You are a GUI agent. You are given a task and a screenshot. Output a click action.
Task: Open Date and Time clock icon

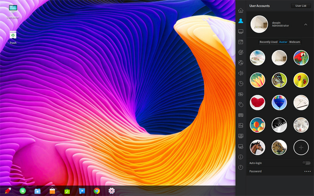coord(241,83)
